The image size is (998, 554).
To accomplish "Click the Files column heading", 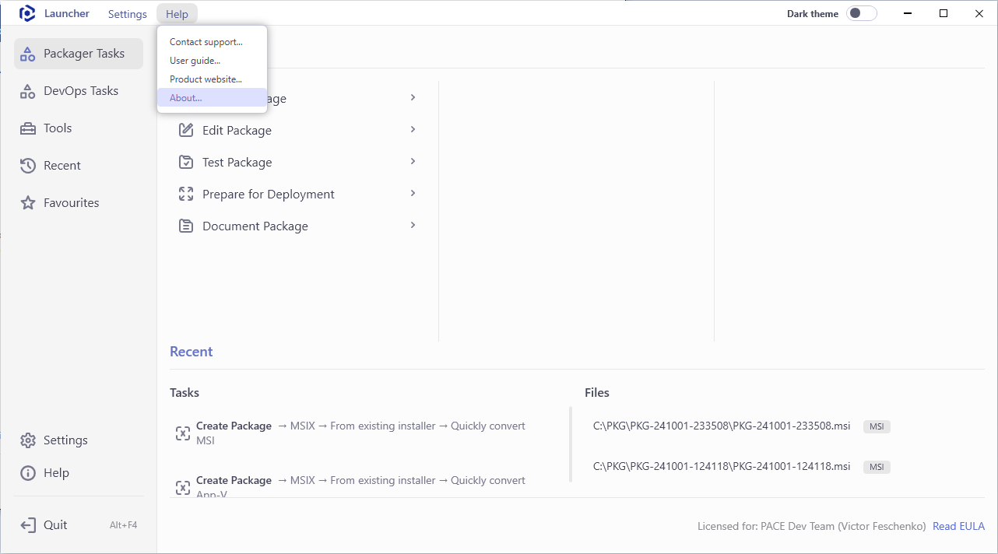I will coord(597,393).
